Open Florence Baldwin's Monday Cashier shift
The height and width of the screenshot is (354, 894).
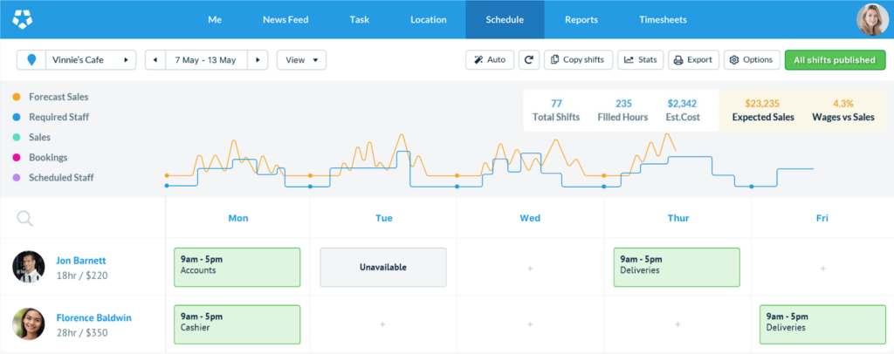[237, 324]
